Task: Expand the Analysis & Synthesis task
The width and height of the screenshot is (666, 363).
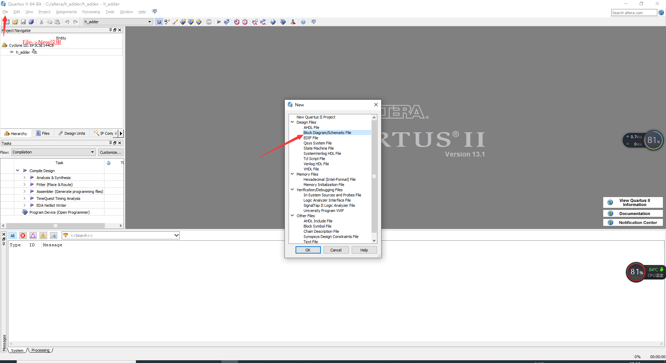Action: 24,178
